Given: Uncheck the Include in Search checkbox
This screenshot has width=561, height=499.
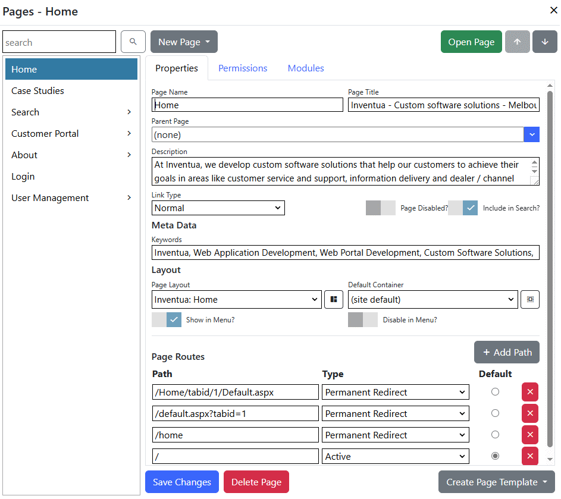Looking at the screenshot, I should [x=469, y=208].
